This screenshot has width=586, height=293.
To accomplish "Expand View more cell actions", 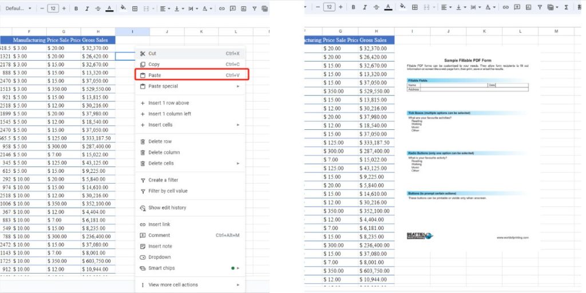I will pyautogui.click(x=190, y=285).
